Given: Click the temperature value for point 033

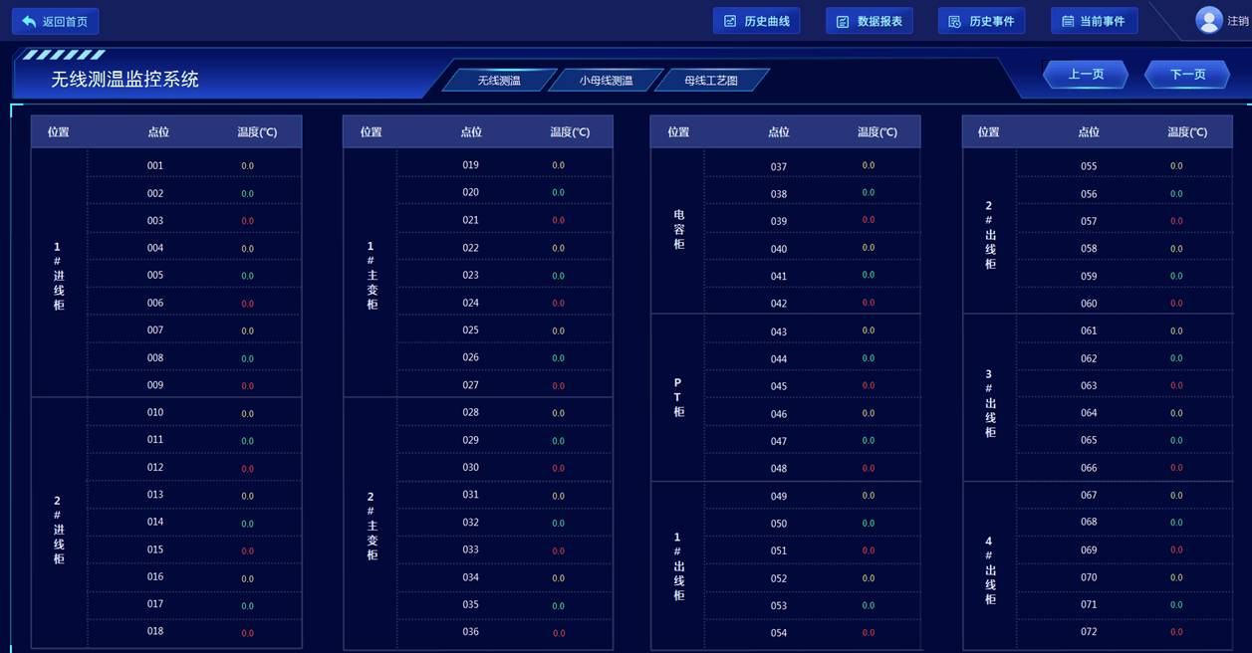Looking at the screenshot, I should point(559,550).
